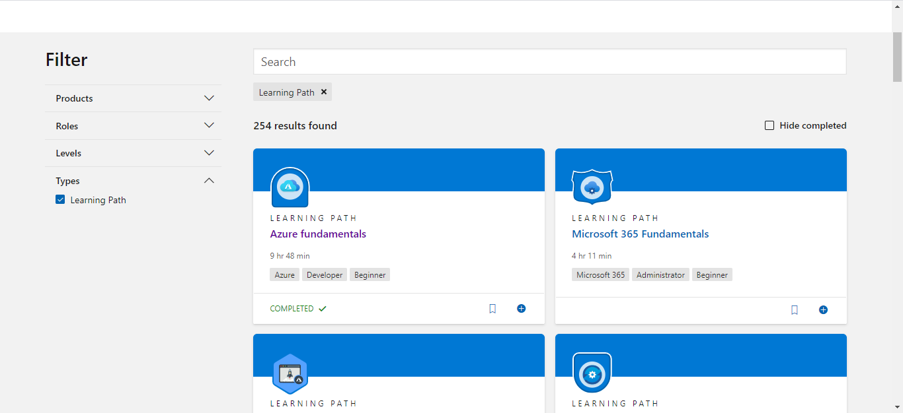This screenshot has width=903, height=413.
Task: Click the Beginner tag on Azure fundamentals
Action: click(x=370, y=274)
